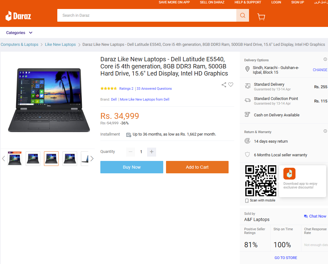Click LOGIN in the top bar

[276, 2]
